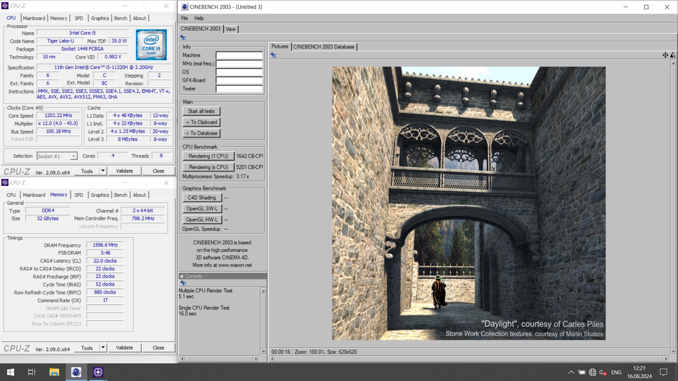Open the clock and date flyout
Screen dimensions: 678x381
[640, 372]
